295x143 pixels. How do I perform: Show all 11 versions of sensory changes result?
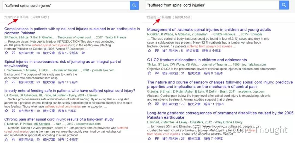[214, 104]
